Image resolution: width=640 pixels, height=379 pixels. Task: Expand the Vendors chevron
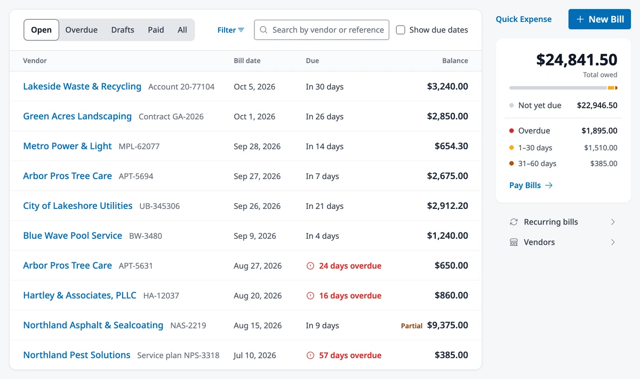point(613,242)
